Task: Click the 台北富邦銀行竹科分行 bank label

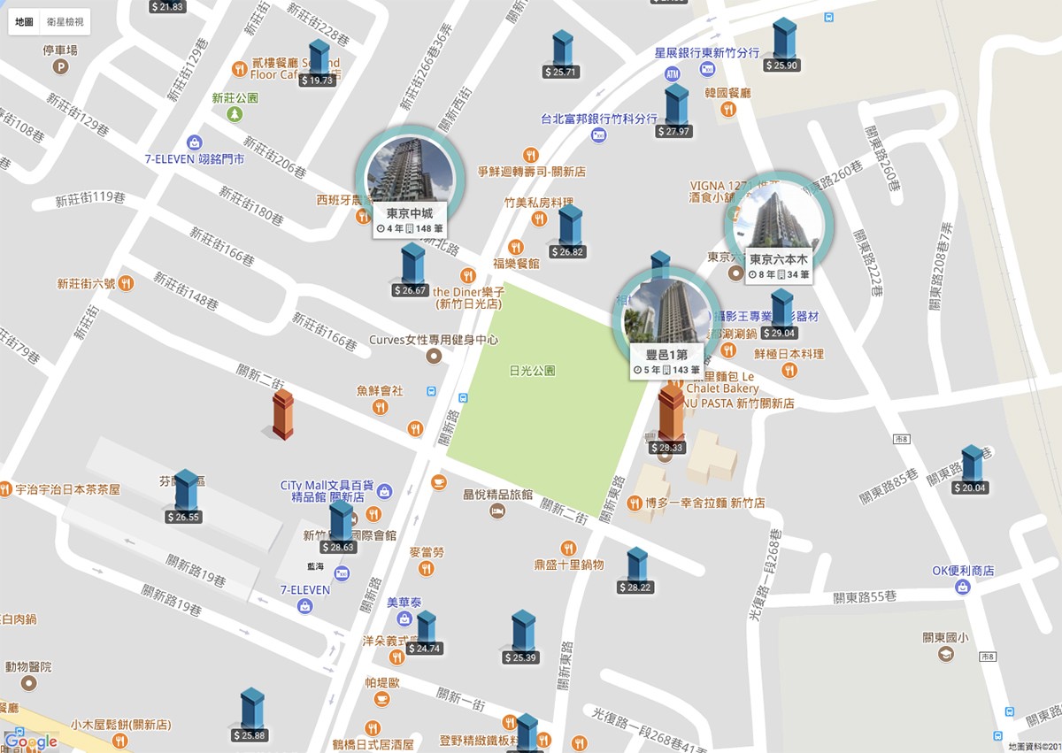Action: (x=600, y=119)
